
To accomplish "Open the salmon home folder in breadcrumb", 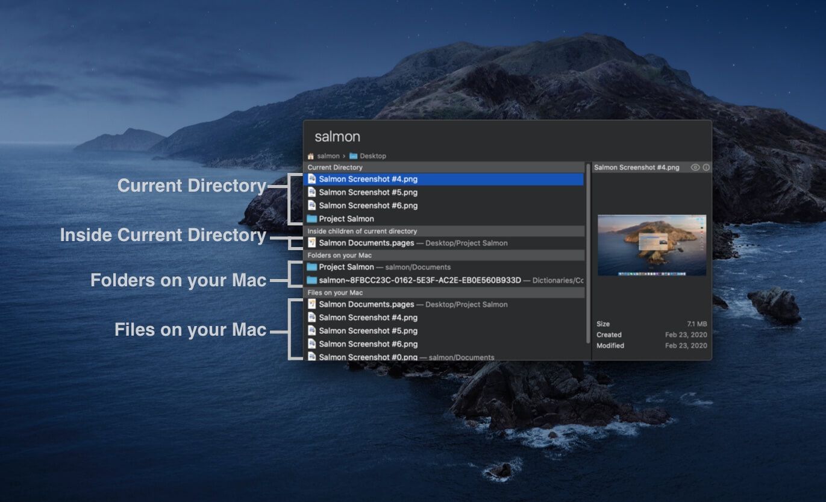I will [x=324, y=156].
